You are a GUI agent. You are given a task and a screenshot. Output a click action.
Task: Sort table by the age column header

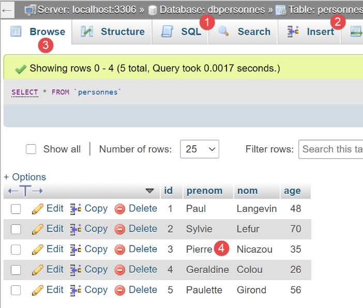pos(292,191)
